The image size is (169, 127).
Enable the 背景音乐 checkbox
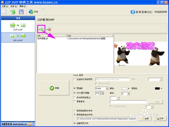[x=74, y=102]
